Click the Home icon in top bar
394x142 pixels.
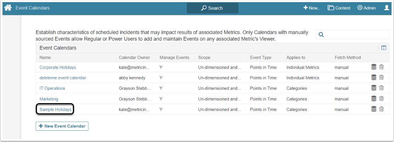point(8,8)
